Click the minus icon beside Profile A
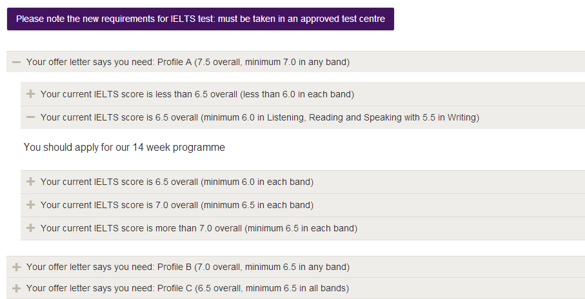The width and height of the screenshot is (585, 299). (17, 62)
